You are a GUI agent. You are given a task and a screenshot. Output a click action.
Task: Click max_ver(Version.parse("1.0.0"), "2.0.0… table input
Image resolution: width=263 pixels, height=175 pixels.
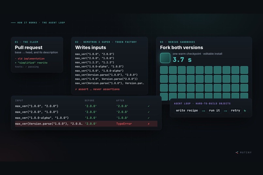click(x=49, y=124)
